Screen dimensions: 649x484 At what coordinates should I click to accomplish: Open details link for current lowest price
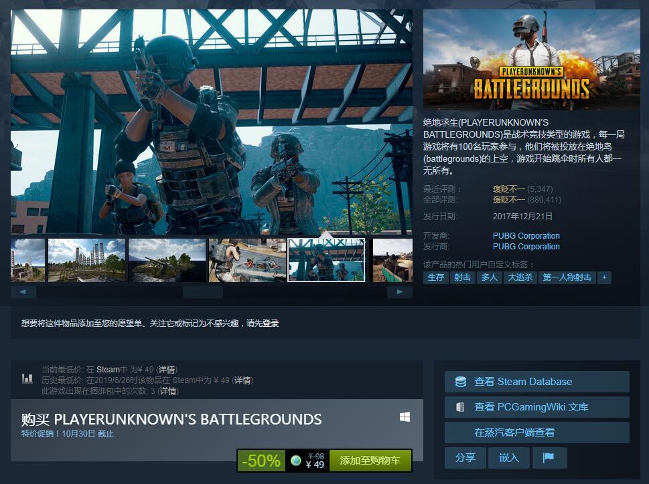167,370
